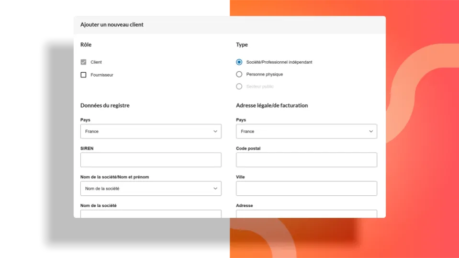Viewport: 459px width, 258px height.
Task: Click chevron arrow in billing address Pays field
Action: pos(371,131)
